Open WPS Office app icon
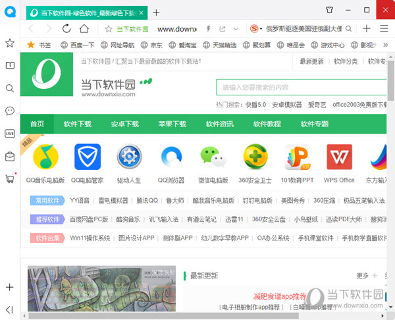Viewport: 395px width, 320px height. (x=339, y=157)
